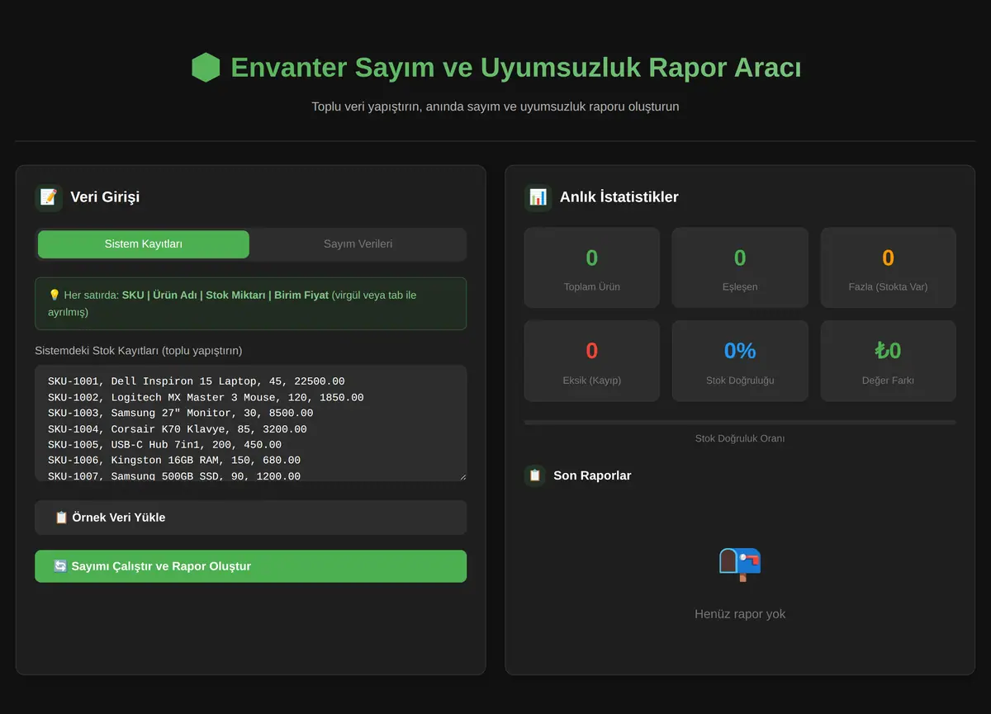Select the Eşleşen stat card

point(740,268)
